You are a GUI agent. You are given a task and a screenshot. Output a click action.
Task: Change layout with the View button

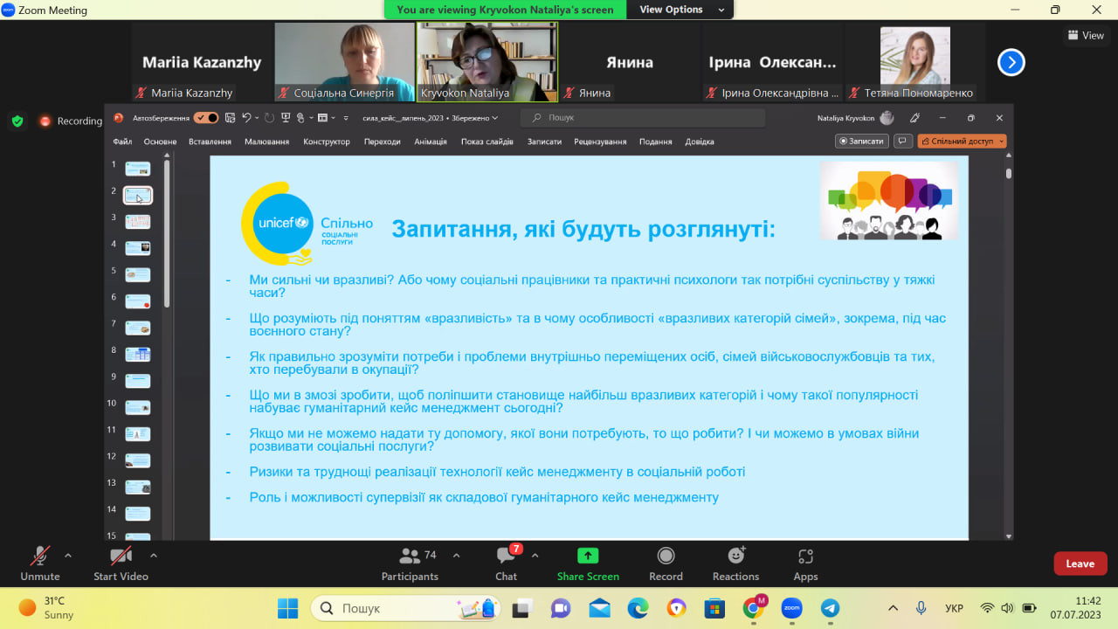pos(1086,35)
